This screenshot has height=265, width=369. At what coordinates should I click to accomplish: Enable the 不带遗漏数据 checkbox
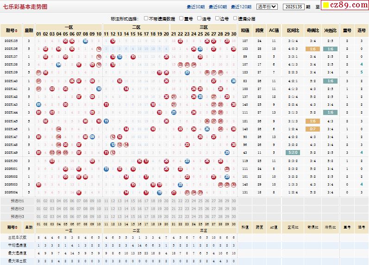click(x=146, y=18)
